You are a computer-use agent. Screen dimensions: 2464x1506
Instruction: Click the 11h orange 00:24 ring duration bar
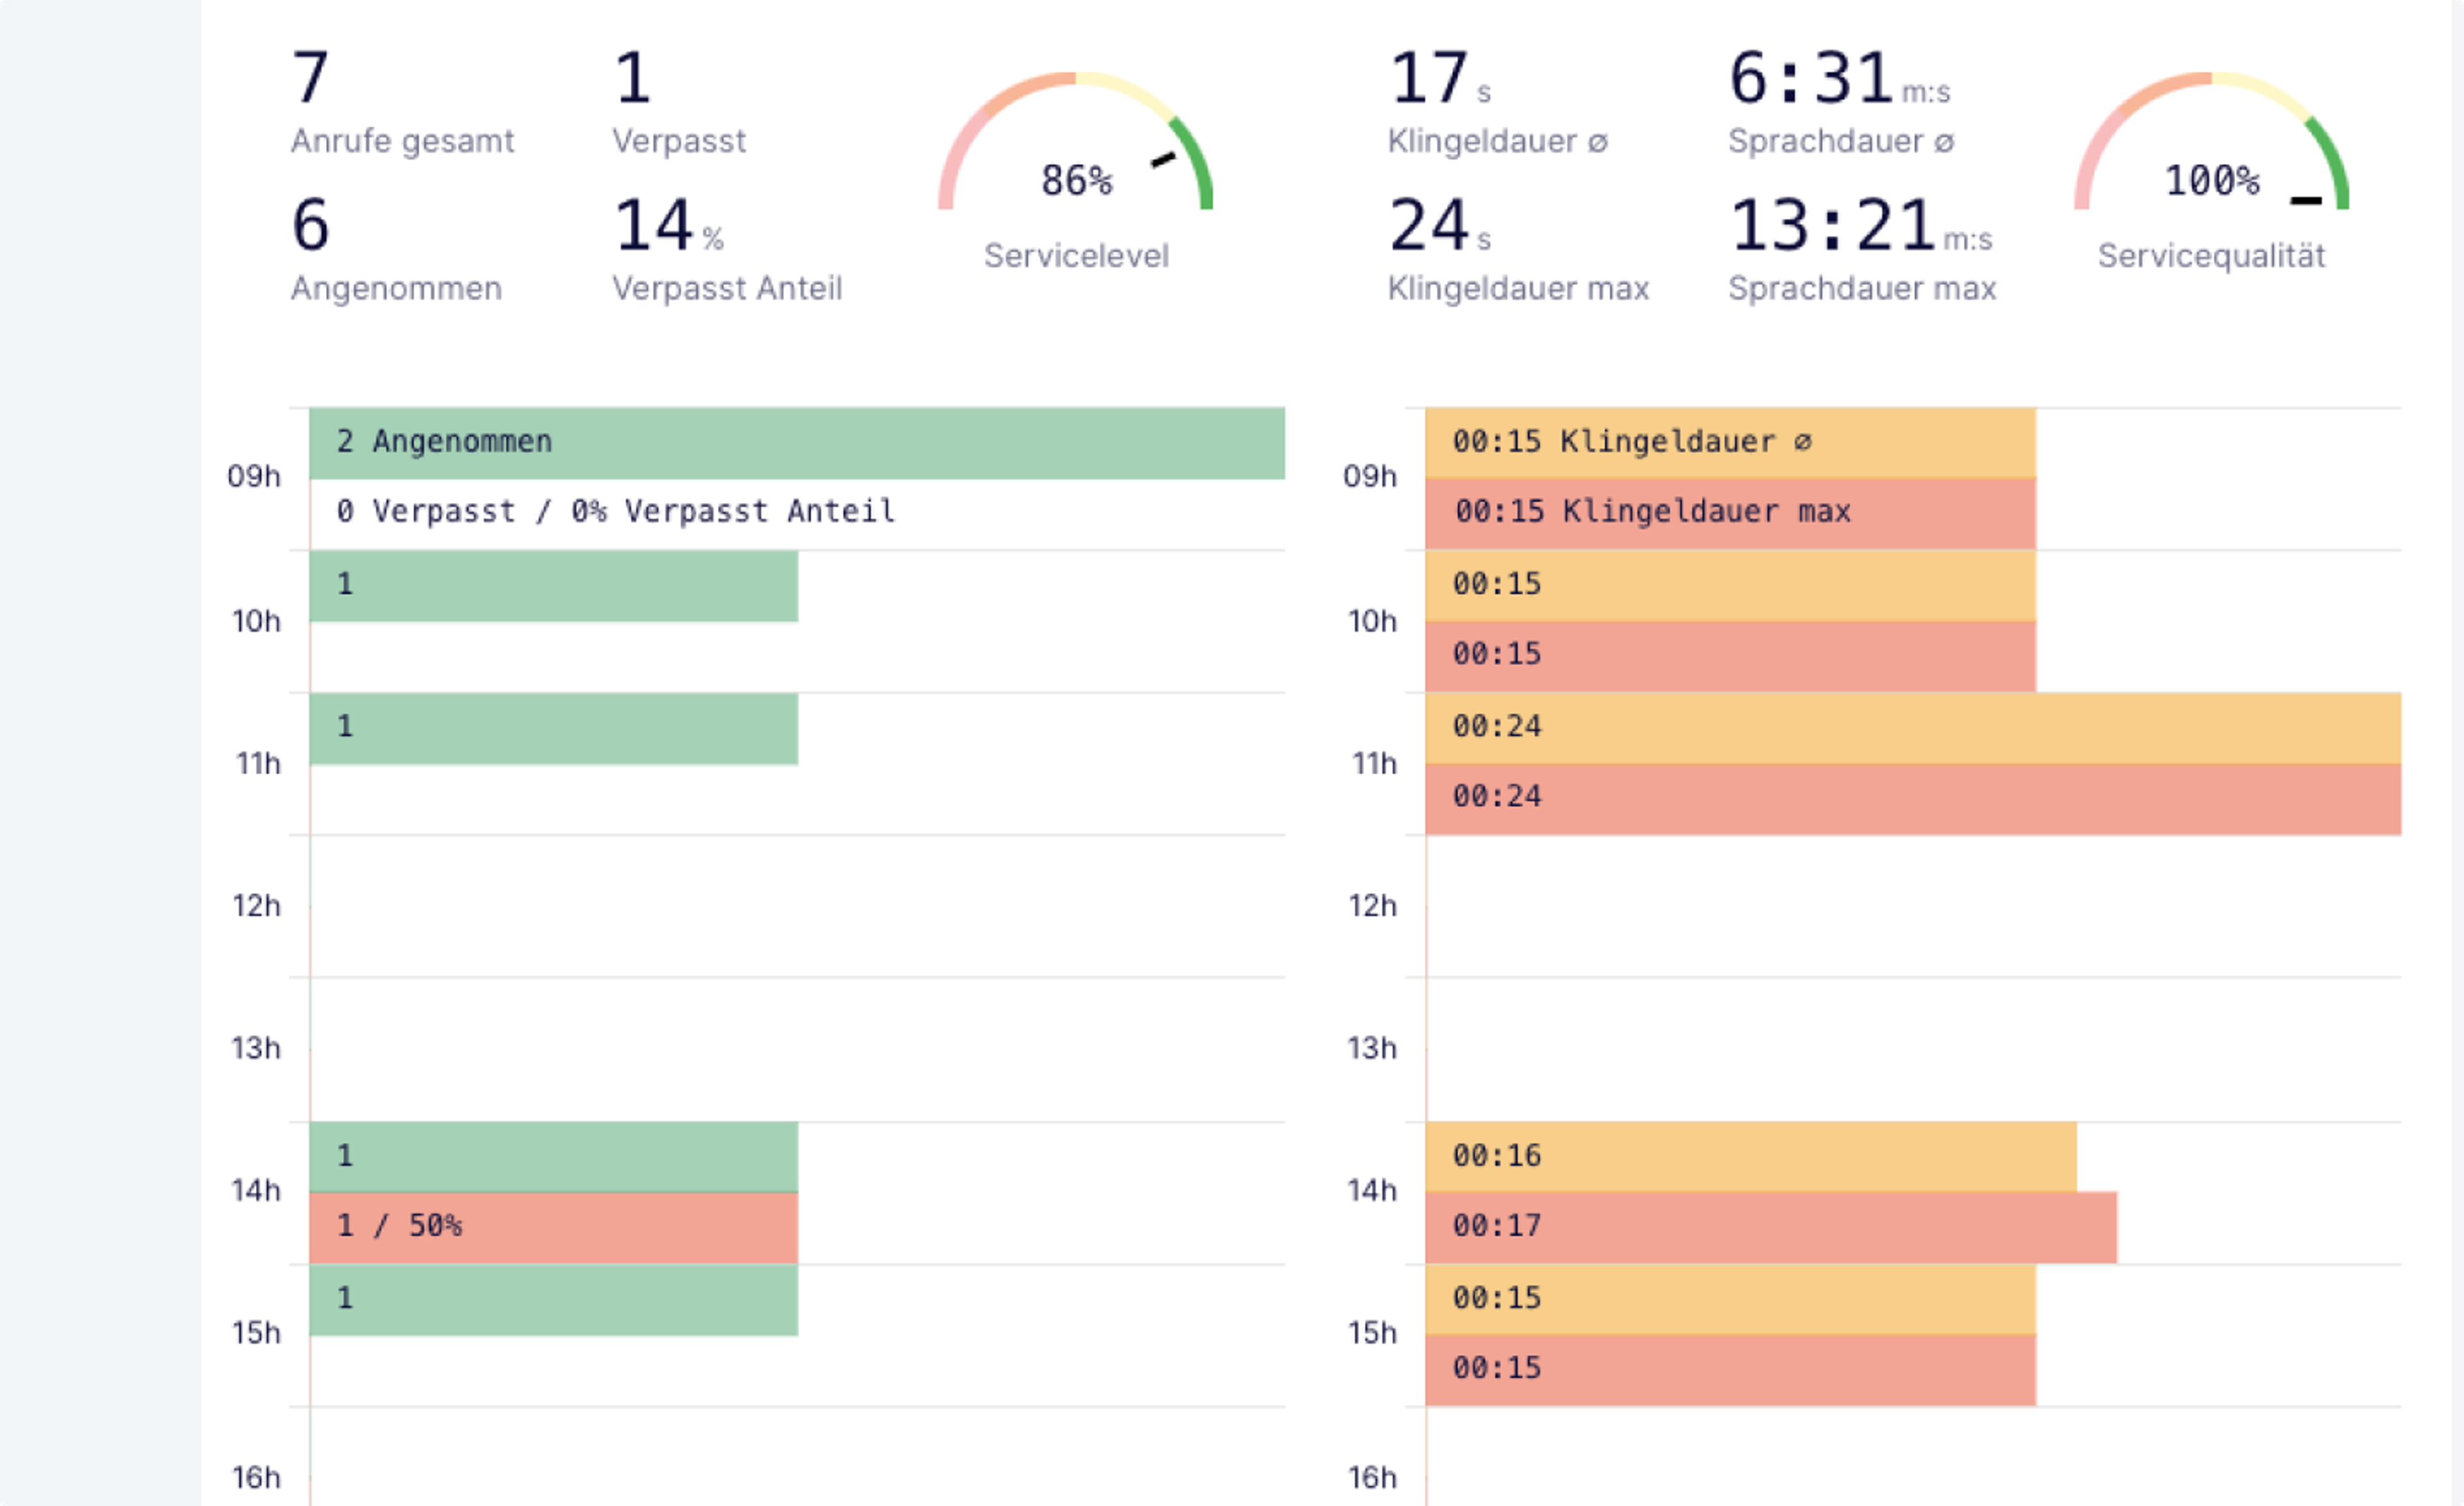click(x=1912, y=728)
